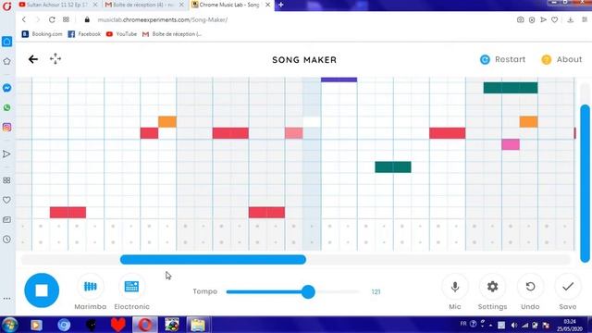Click the Tempo slider handle
This screenshot has width=592, height=333.
pos(308,292)
